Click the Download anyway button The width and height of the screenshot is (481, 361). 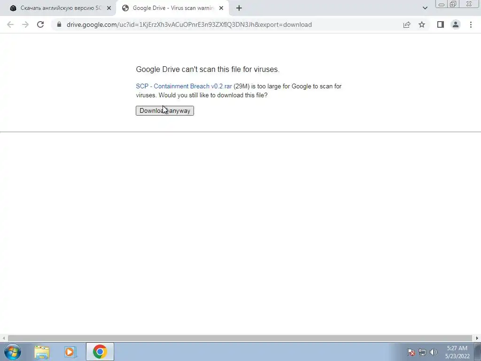[x=165, y=110]
